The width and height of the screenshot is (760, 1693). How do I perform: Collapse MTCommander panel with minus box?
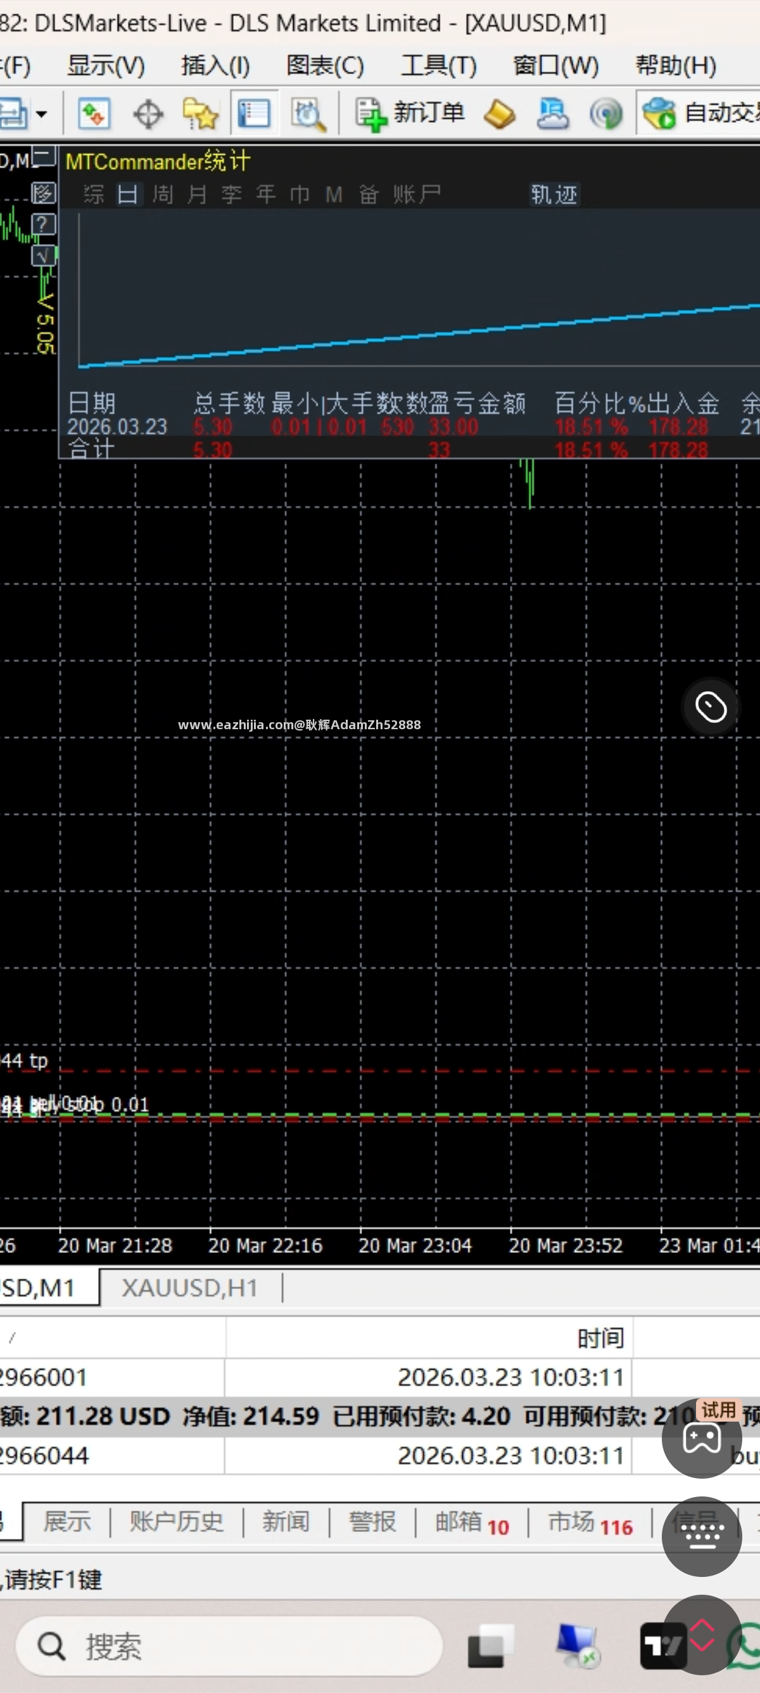[x=43, y=157]
